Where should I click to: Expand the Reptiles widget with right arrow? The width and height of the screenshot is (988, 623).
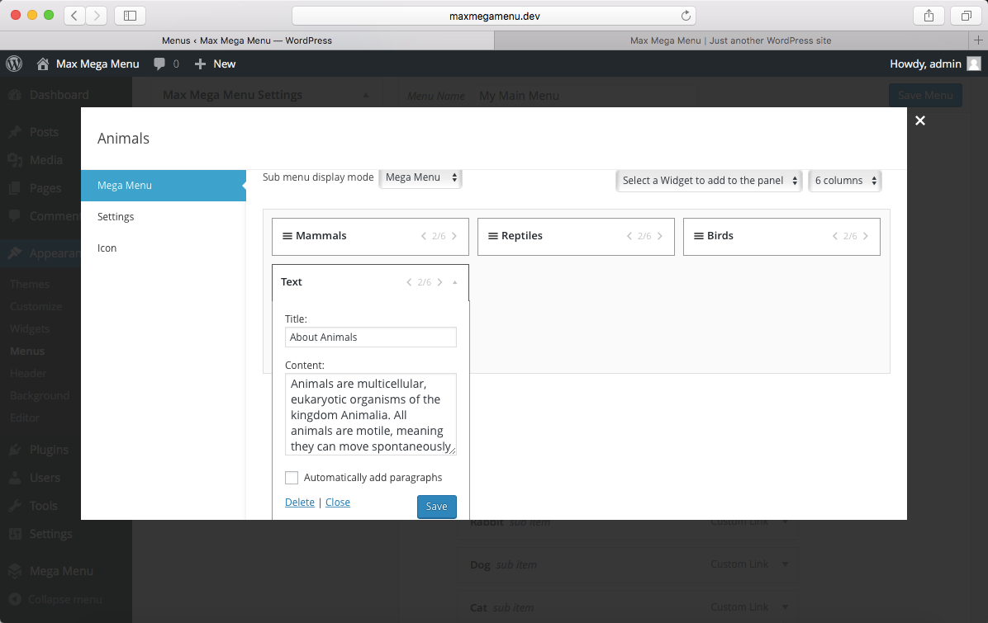point(660,236)
